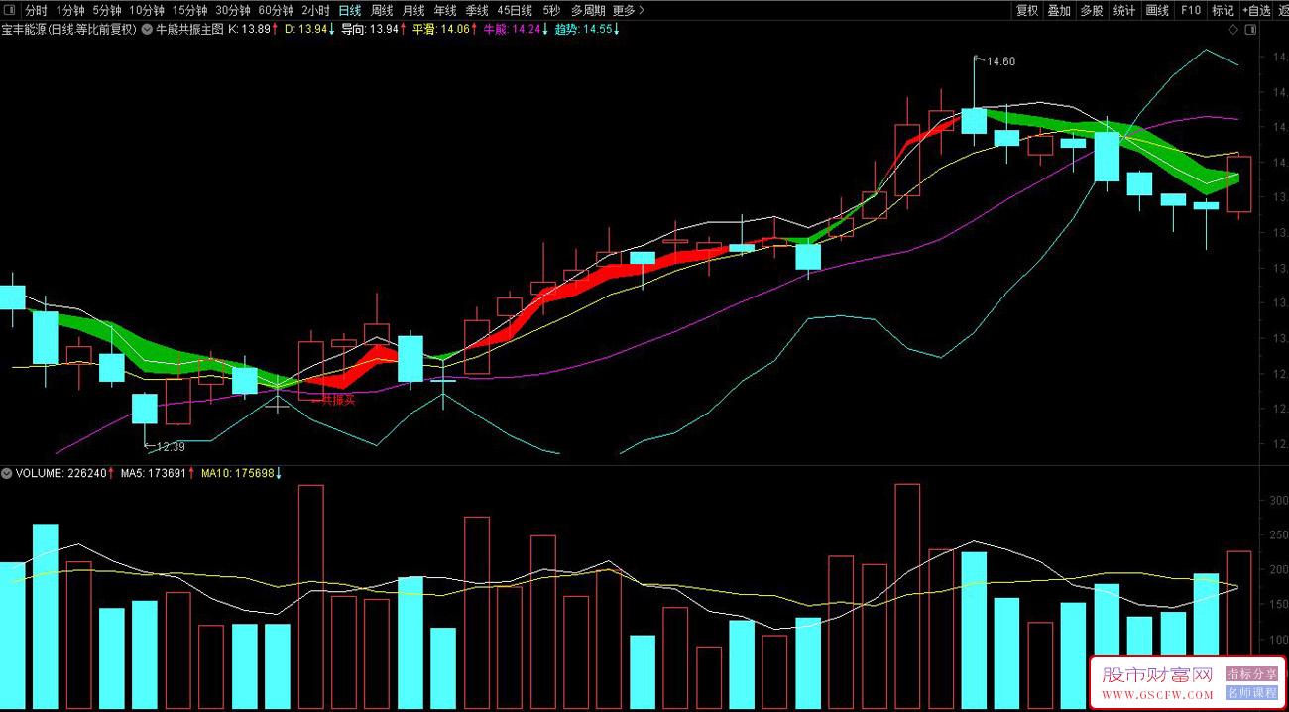Image resolution: width=1289 pixels, height=712 pixels.
Task: Open the F10 company info
Action: click(1191, 10)
